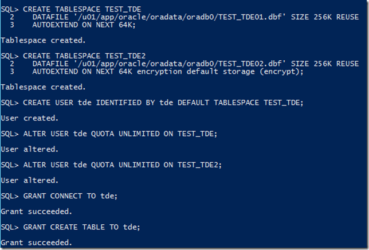Click the AUTOEXTEND ON NEXT 64K; line

click(84, 25)
